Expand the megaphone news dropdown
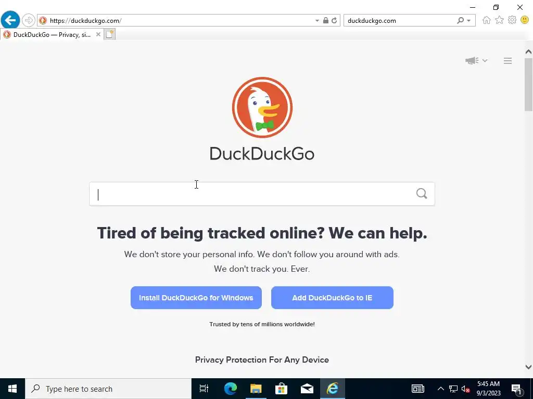Viewport: 533px width, 399px height. tap(476, 61)
